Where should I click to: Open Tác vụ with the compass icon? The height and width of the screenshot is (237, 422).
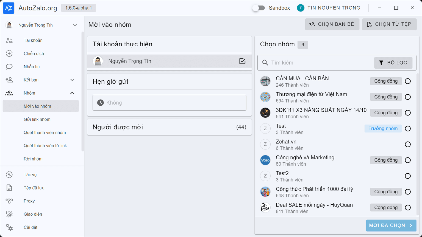click(x=9, y=174)
